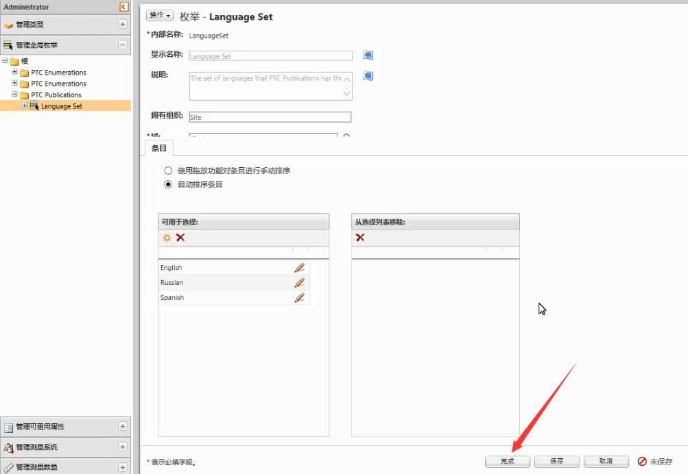Viewport: 688px width, 474px height.
Task: Select 自动排序条目 radio option
Action: point(168,184)
